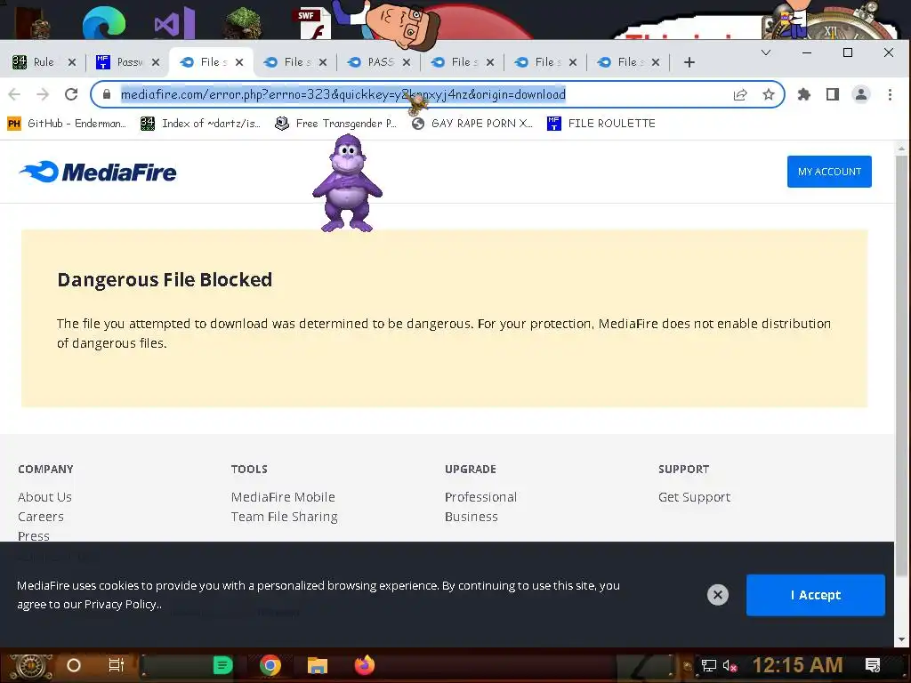The height and width of the screenshot is (683, 911).
Task: Bookmark this page with the star icon
Action: click(x=769, y=94)
